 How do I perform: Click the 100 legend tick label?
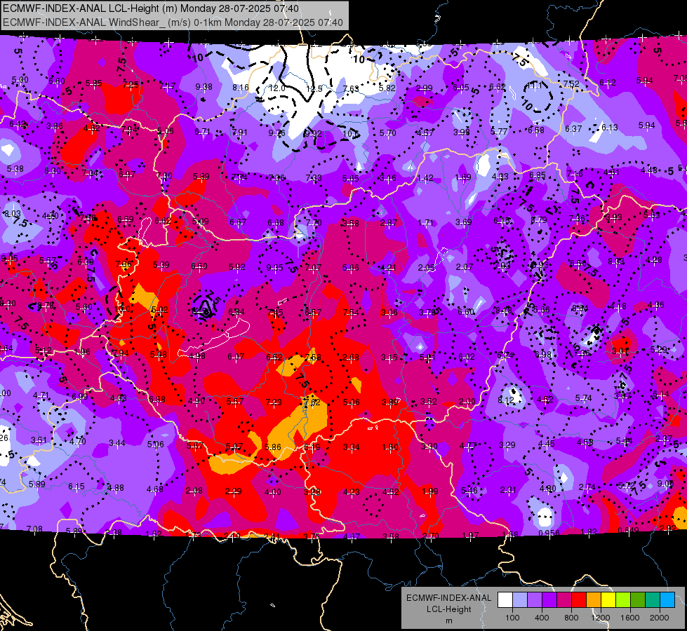(x=512, y=618)
